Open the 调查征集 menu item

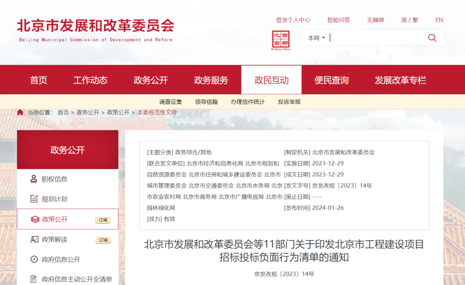pyautogui.click(x=172, y=102)
